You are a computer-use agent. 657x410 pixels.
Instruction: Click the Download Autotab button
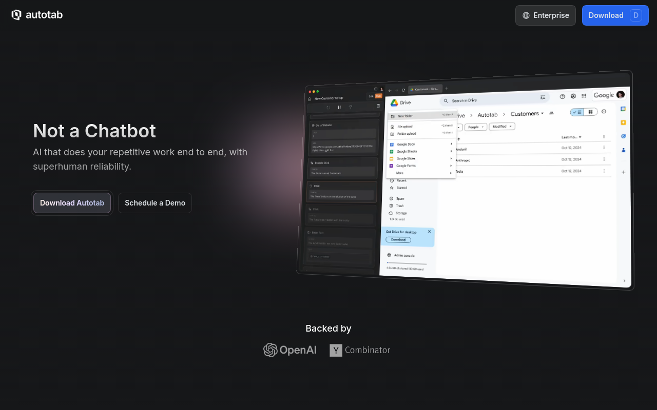pyautogui.click(x=72, y=203)
